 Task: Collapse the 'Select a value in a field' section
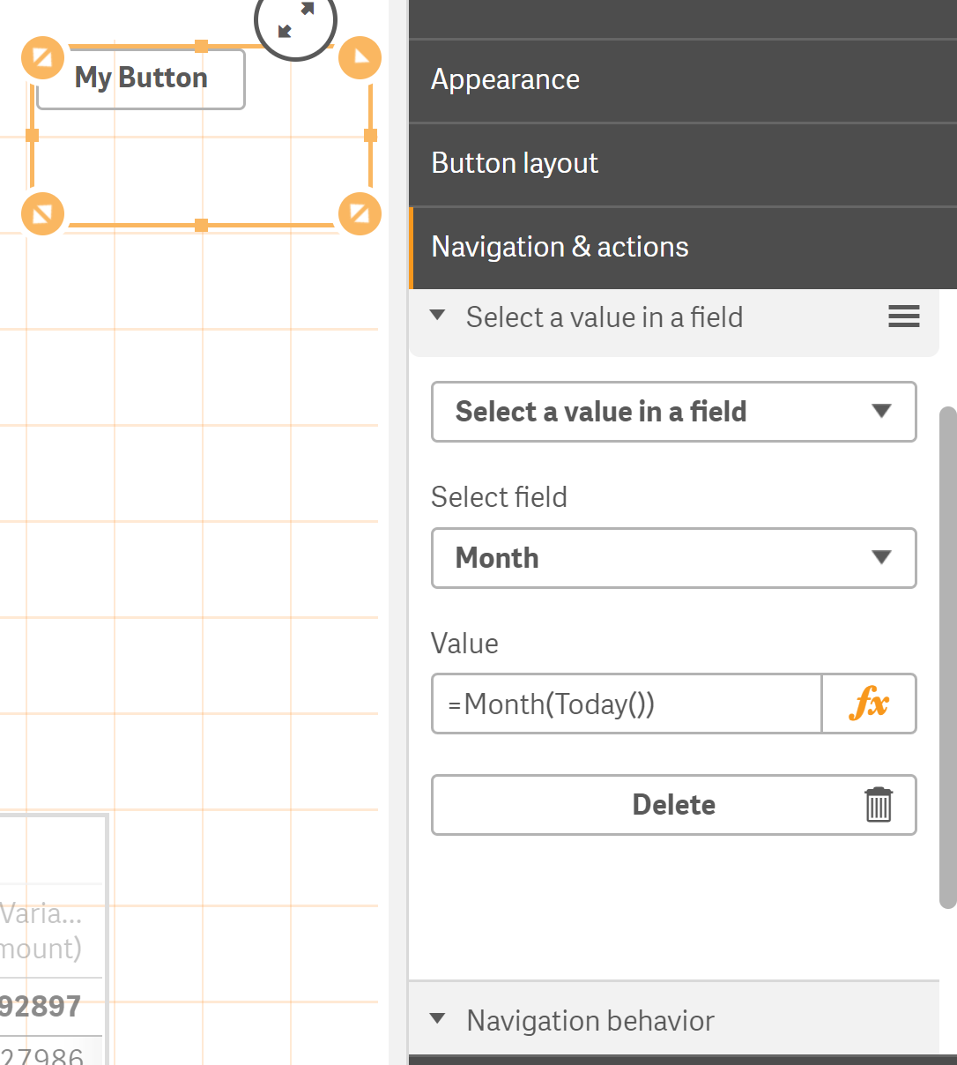click(x=438, y=317)
